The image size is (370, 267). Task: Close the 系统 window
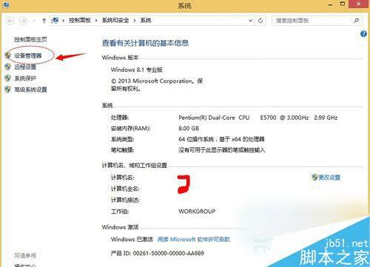pos(359,4)
